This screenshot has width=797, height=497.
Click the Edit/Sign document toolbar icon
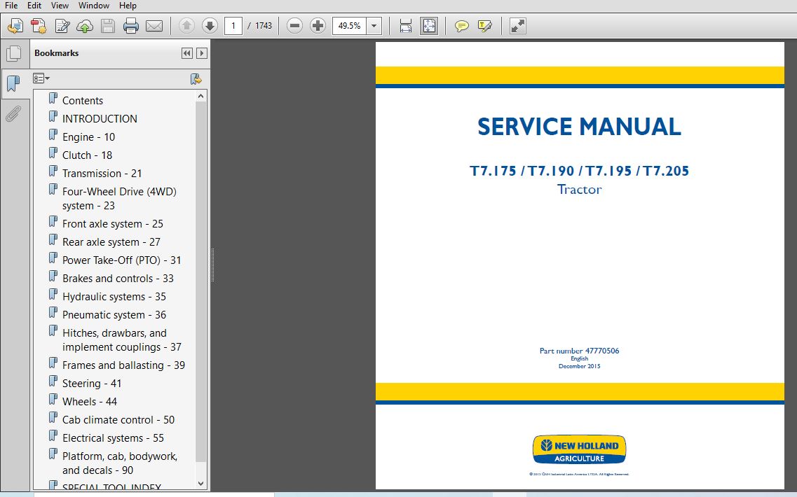[x=62, y=25]
